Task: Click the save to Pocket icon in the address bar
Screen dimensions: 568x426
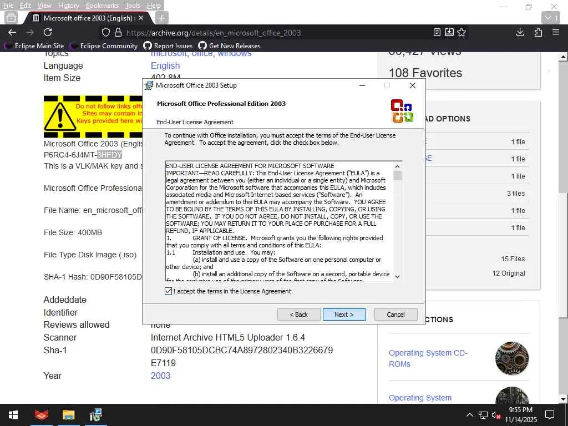Action: pyautogui.click(x=449, y=32)
